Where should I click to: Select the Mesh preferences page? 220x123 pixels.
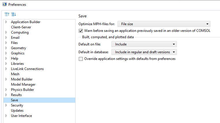point(15,74)
